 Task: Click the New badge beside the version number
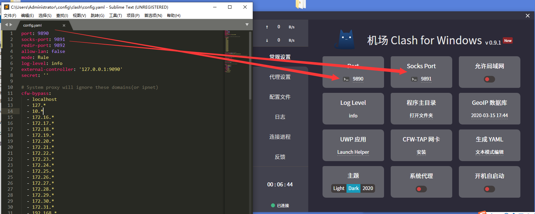(x=508, y=41)
